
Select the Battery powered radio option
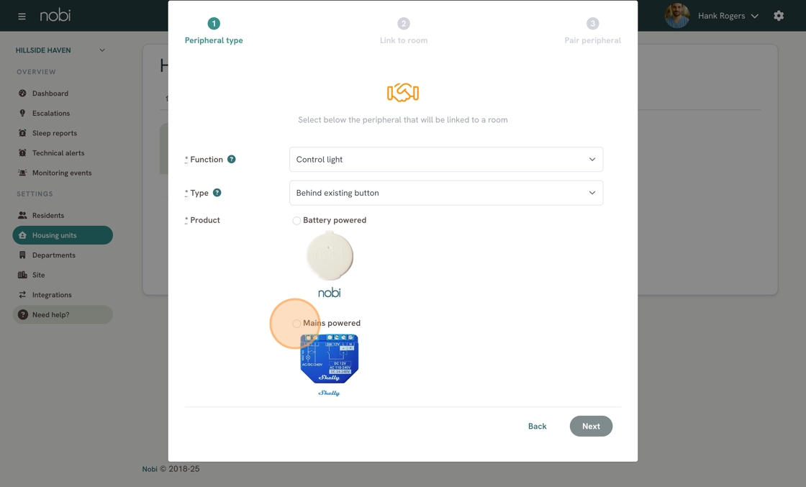296,220
